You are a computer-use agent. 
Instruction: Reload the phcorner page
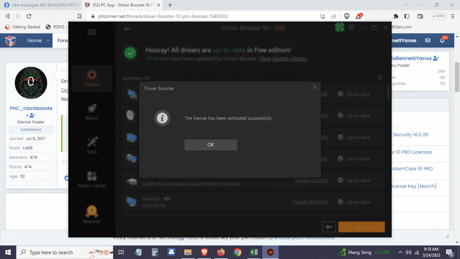[29, 16]
